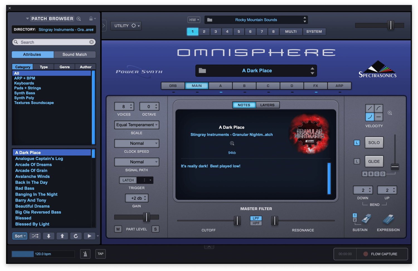Viewport: 418px width, 271px height.
Task: Open the ARP tab
Action: pos(339,86)
